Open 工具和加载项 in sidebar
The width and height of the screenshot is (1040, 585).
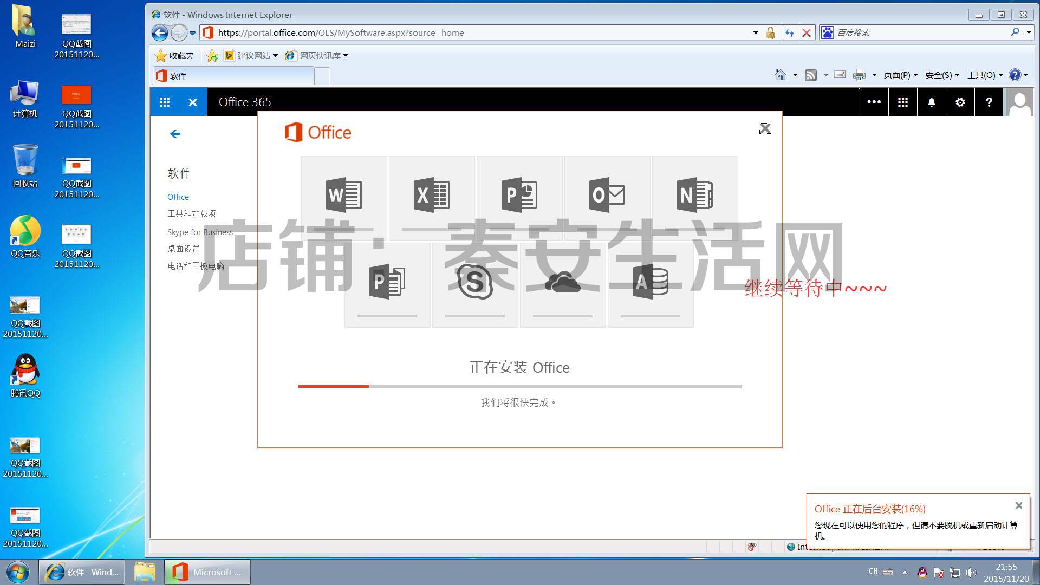[192, 213]
